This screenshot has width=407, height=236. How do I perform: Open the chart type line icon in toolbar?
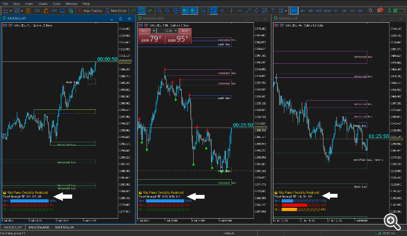coord(6,11)
